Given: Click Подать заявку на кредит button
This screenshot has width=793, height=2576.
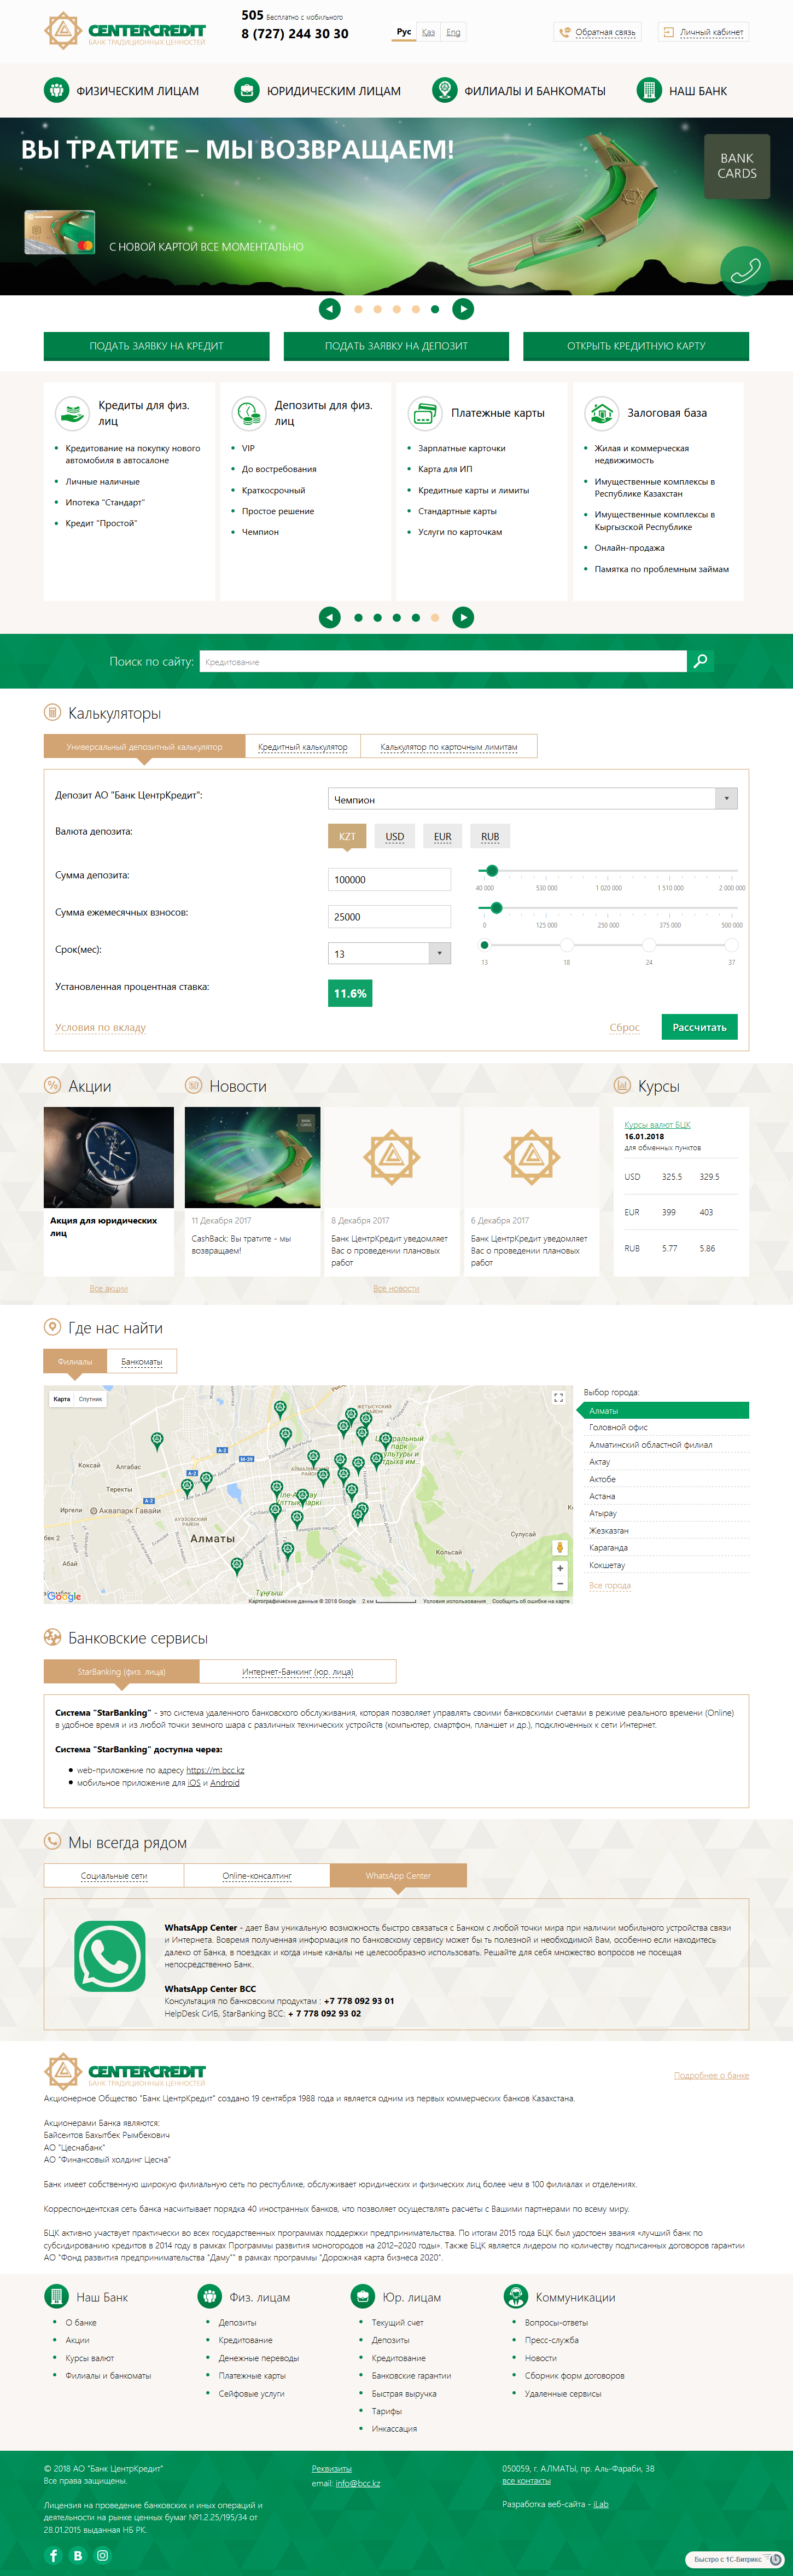Looking at the screenshot, I should [x=156, y=346].
